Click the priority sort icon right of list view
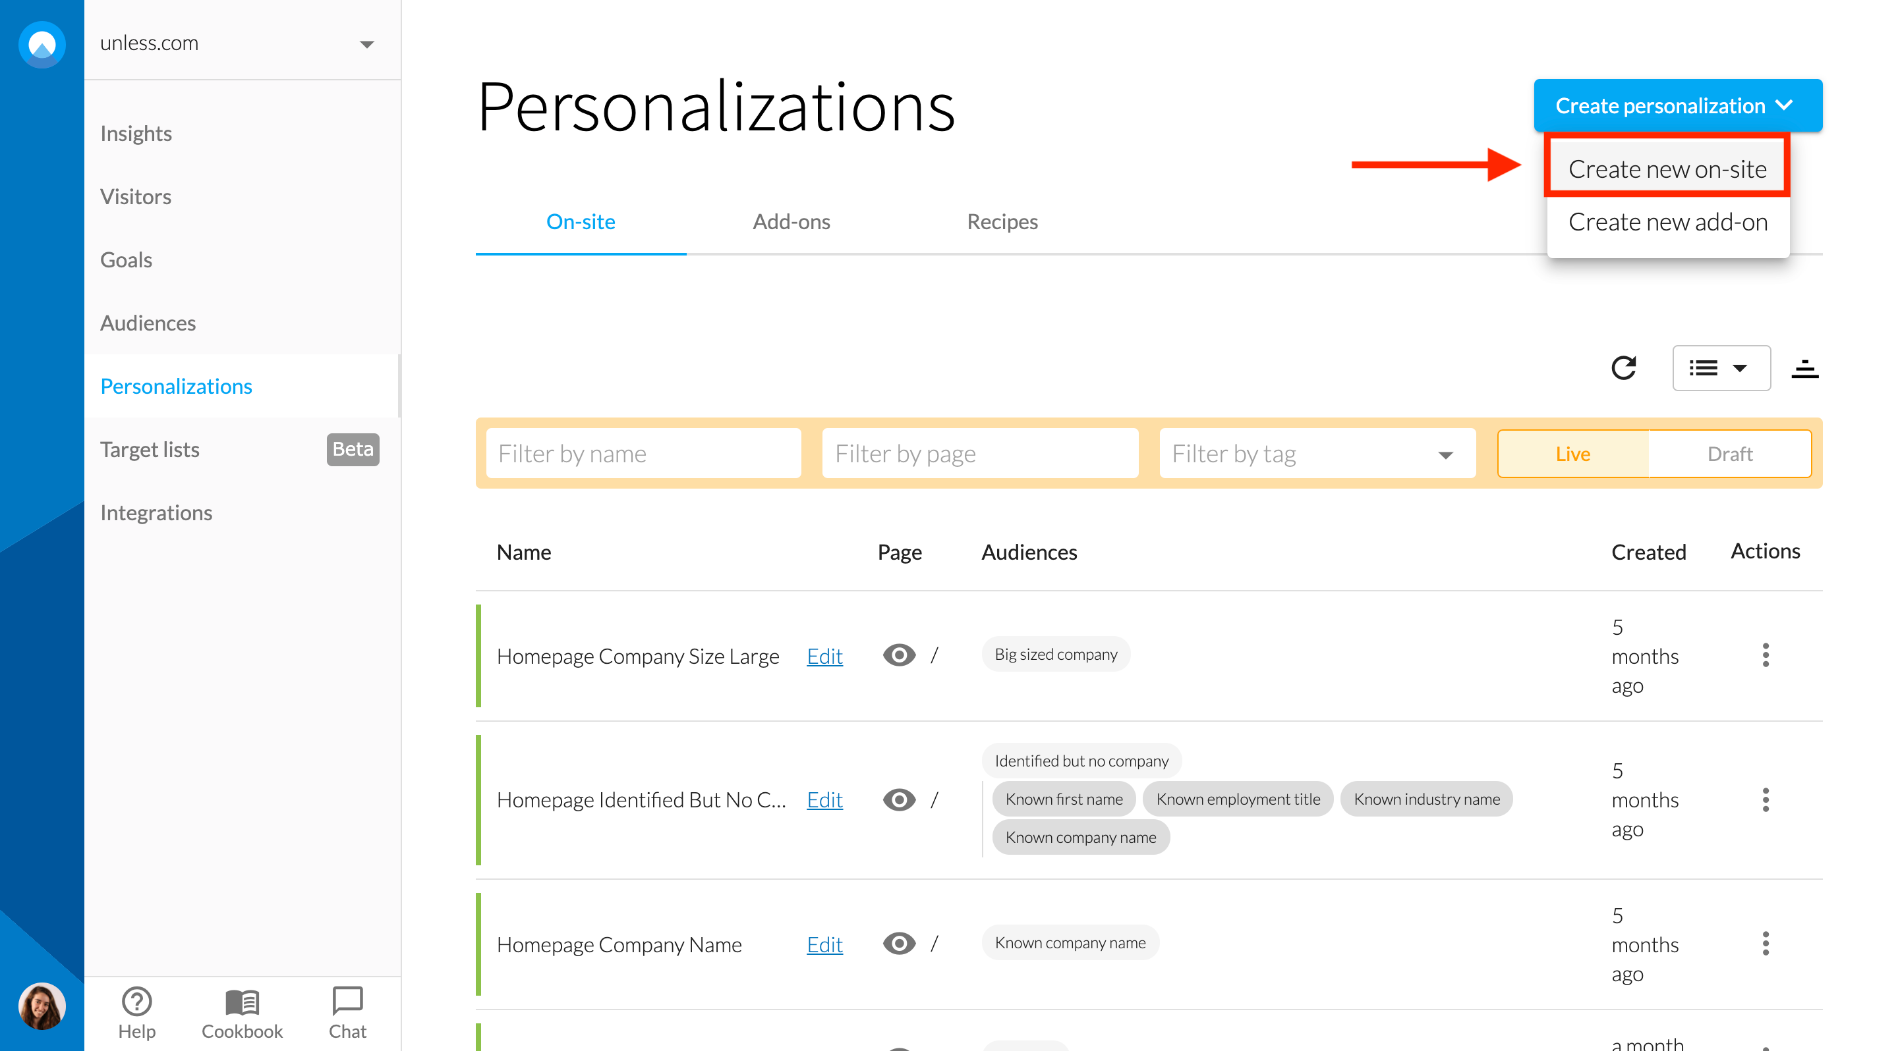The width and height of the screenshot is (1898, 1051). pos(1804,368)
